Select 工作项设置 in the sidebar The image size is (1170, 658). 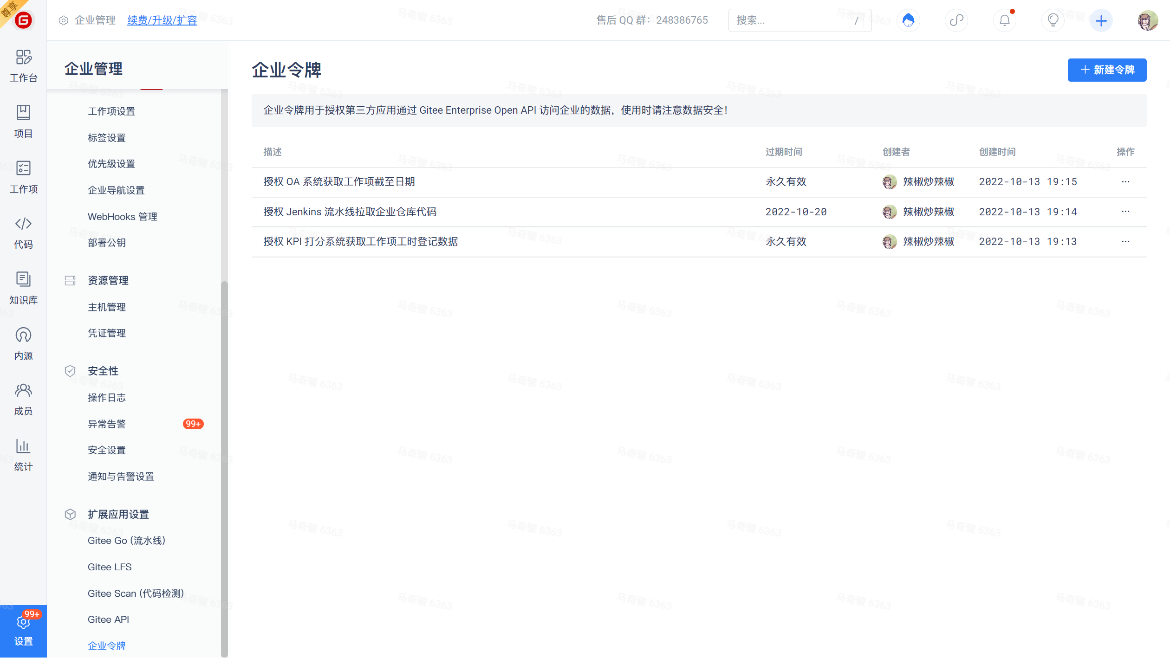click(x=111, y=111)
